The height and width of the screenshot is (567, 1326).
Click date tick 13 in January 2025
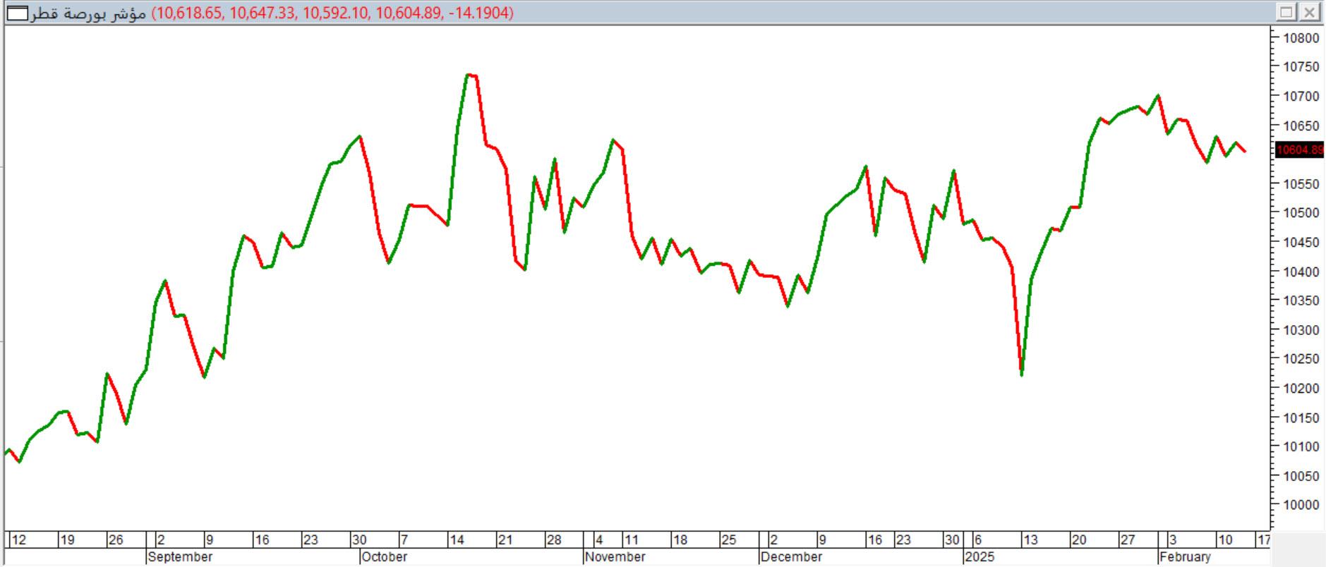pos(1030,540)
